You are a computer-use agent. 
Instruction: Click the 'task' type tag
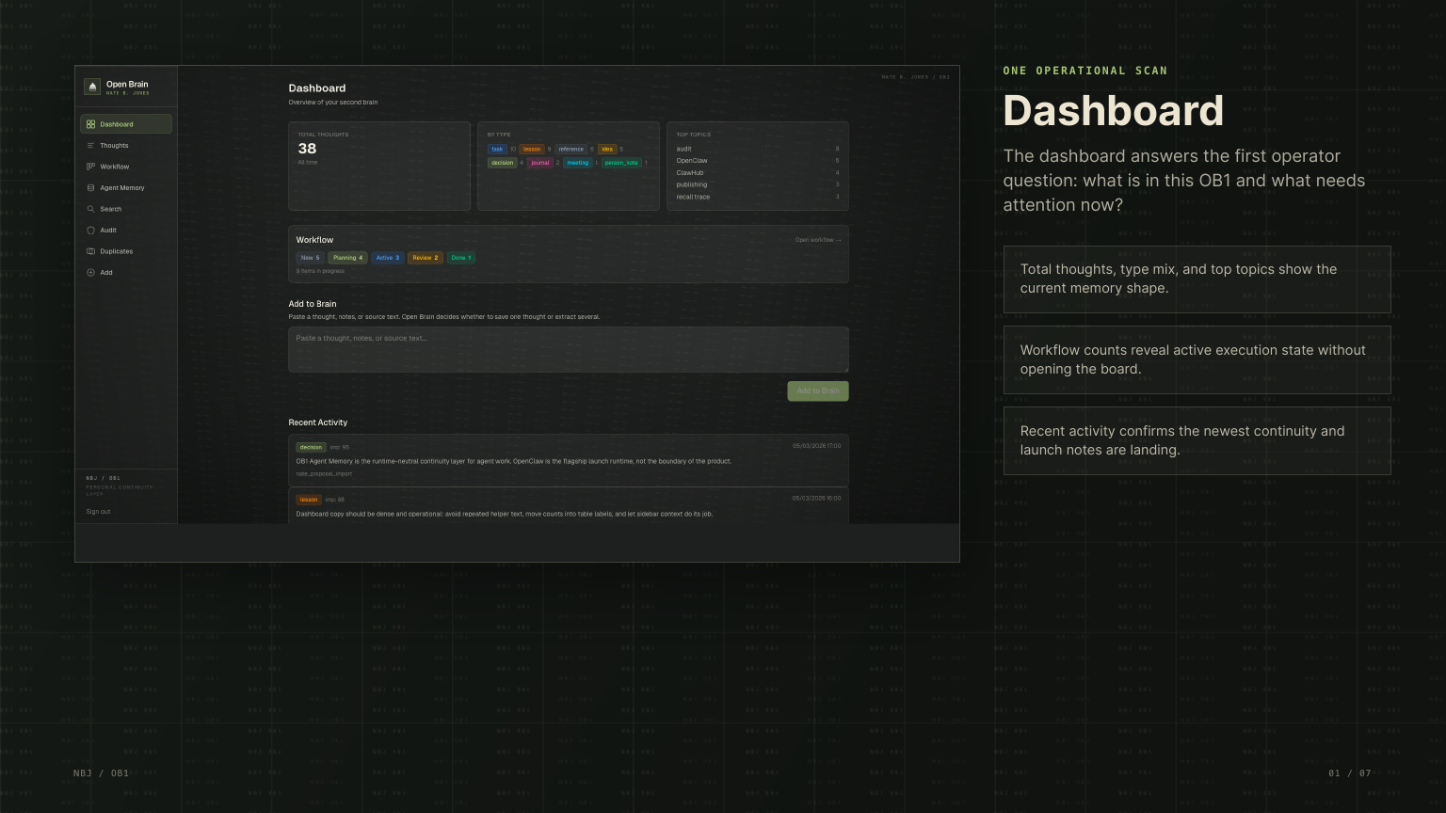coord(498,149)
